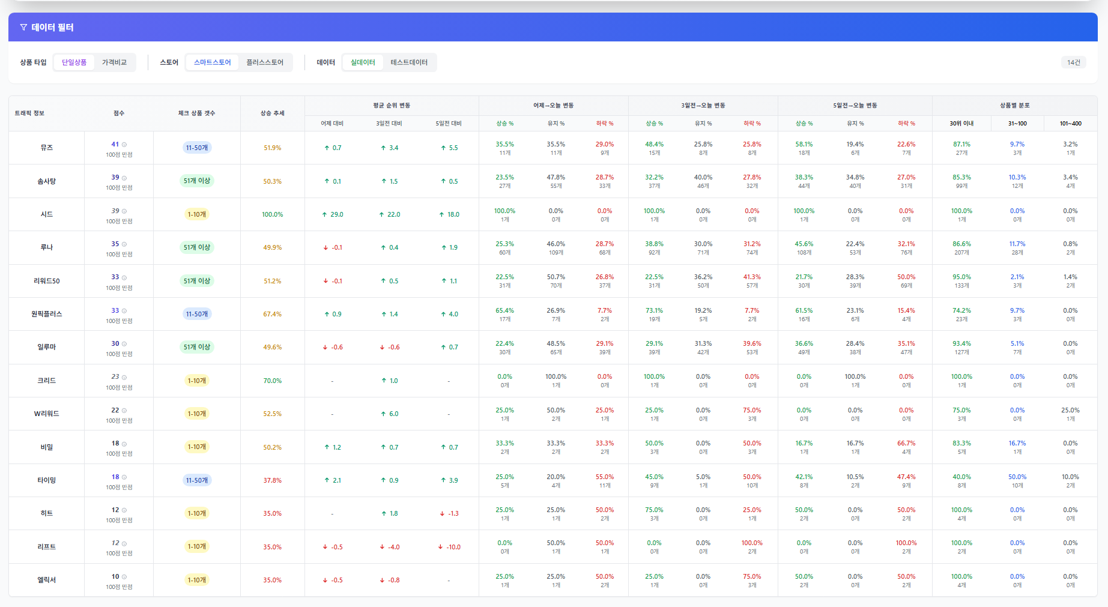Click the 어제 대비 sub-header
Image resolution: width=1108 pixels, height=607 pixels.
point(332,124)
